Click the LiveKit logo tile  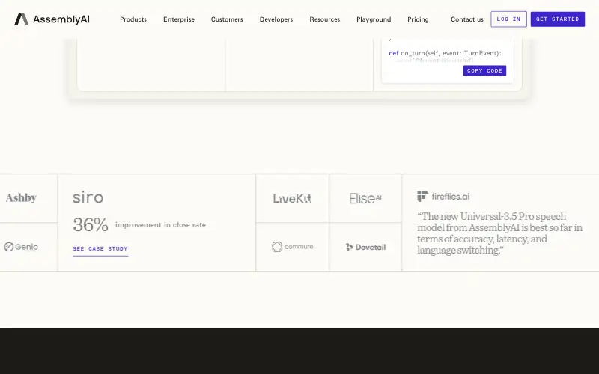point(292,198)
